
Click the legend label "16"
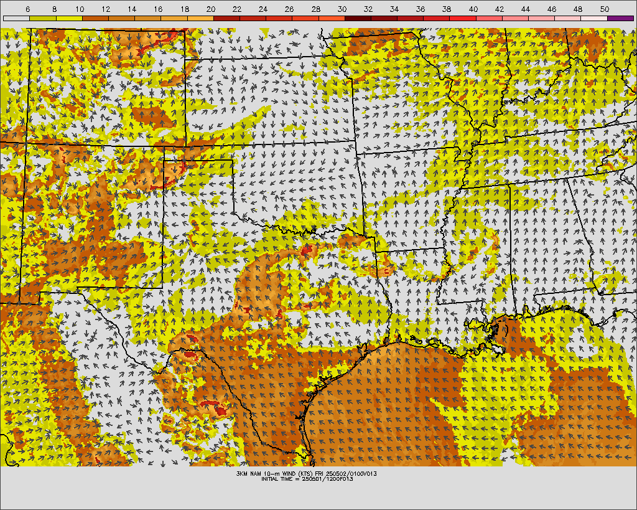(x=159, y=9)
